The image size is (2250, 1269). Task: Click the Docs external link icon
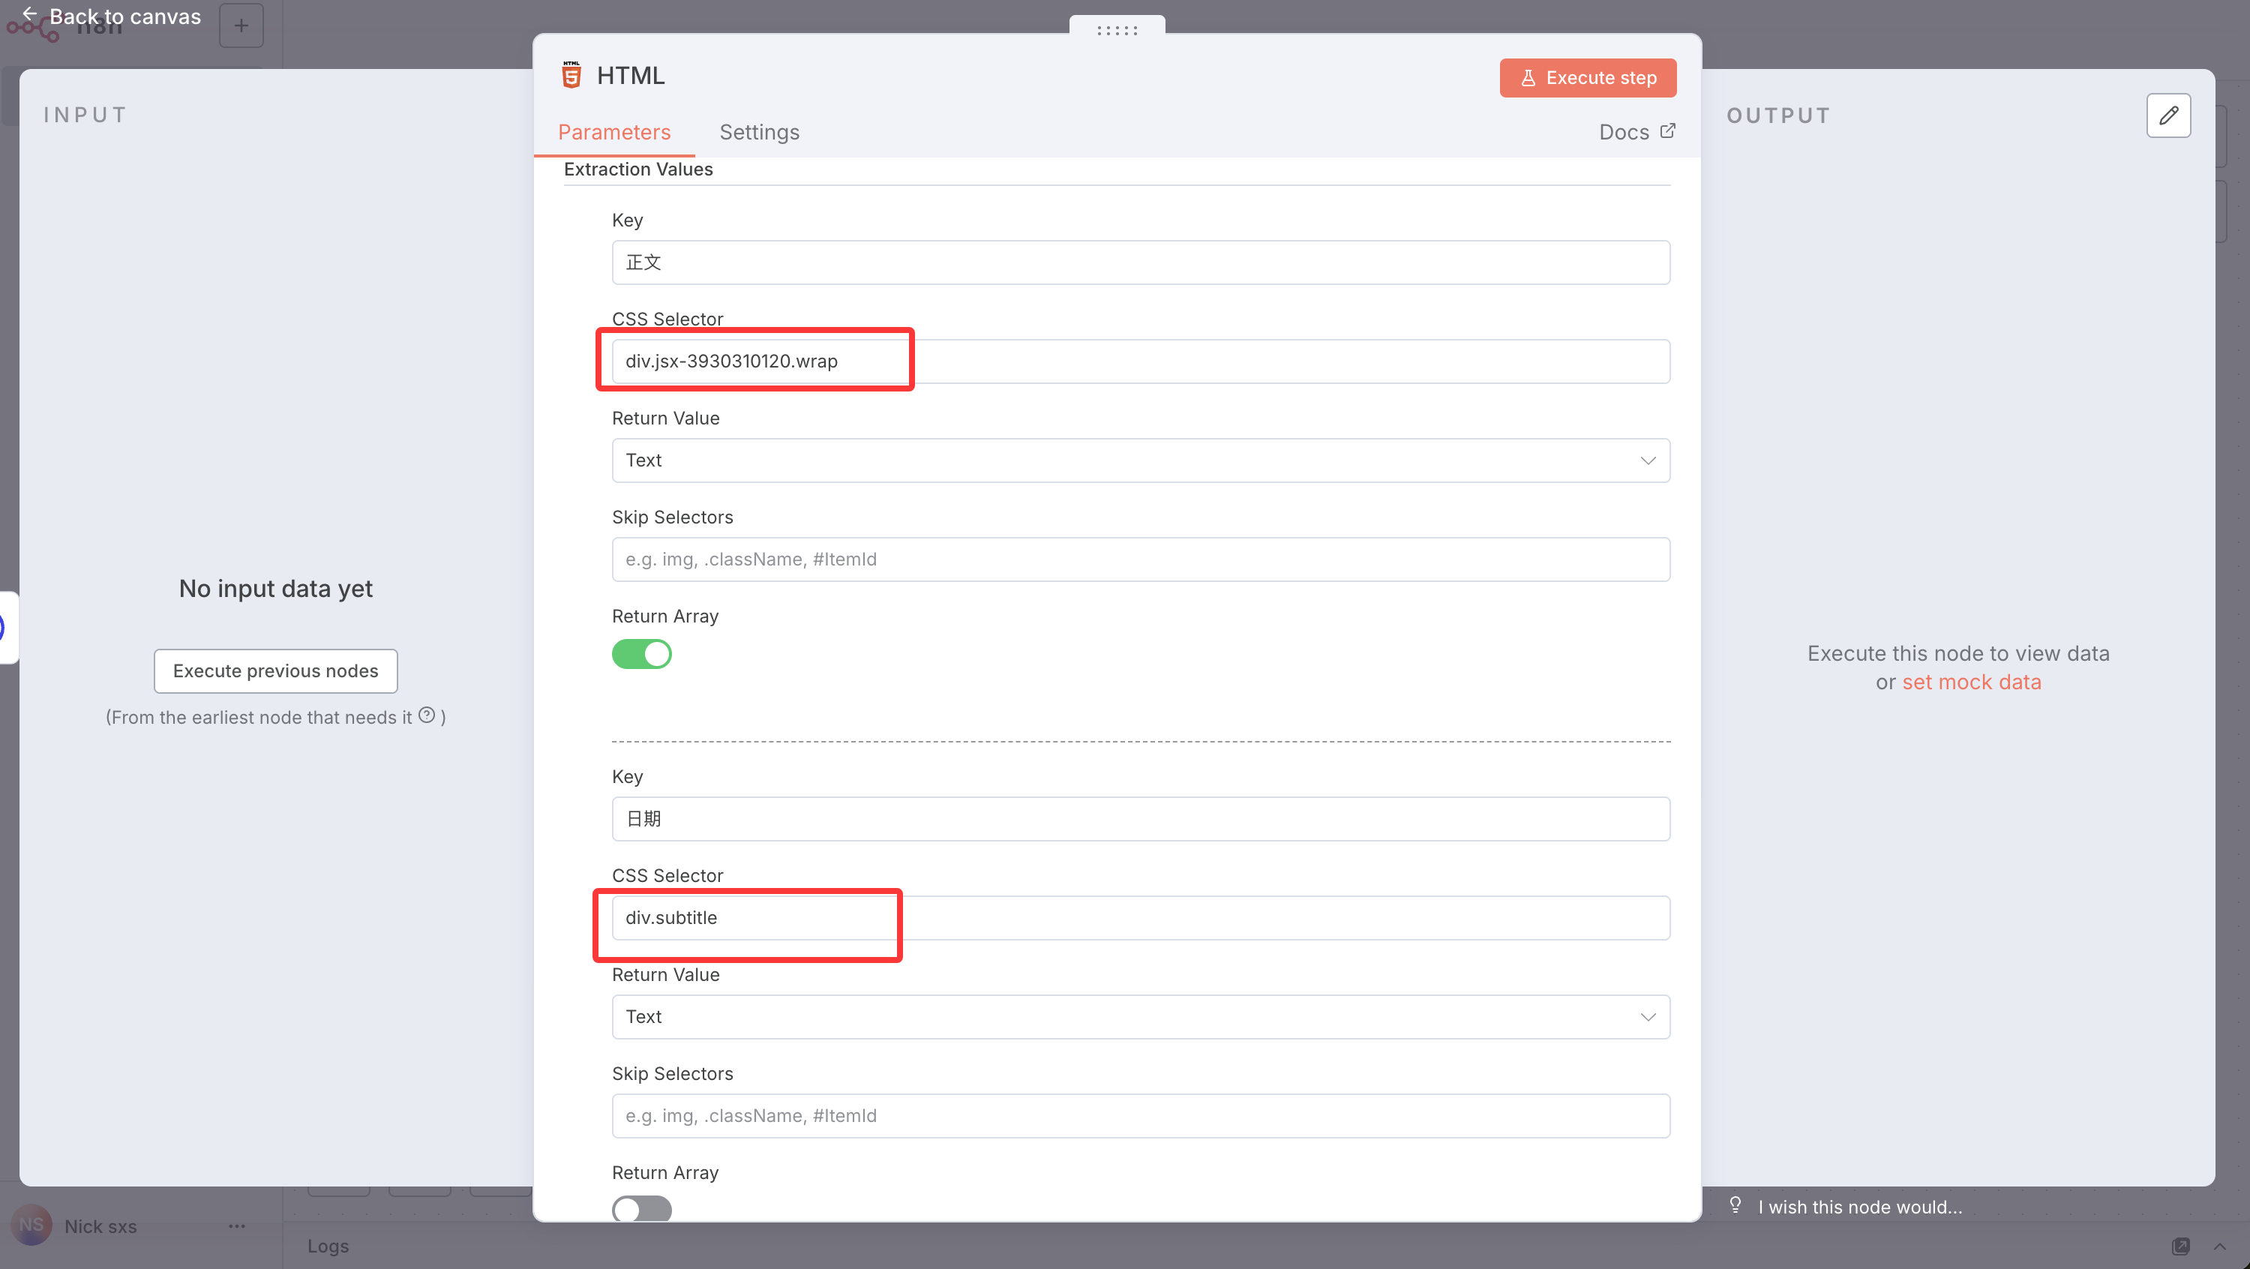pyautogui.click(x=1667, y=131)
